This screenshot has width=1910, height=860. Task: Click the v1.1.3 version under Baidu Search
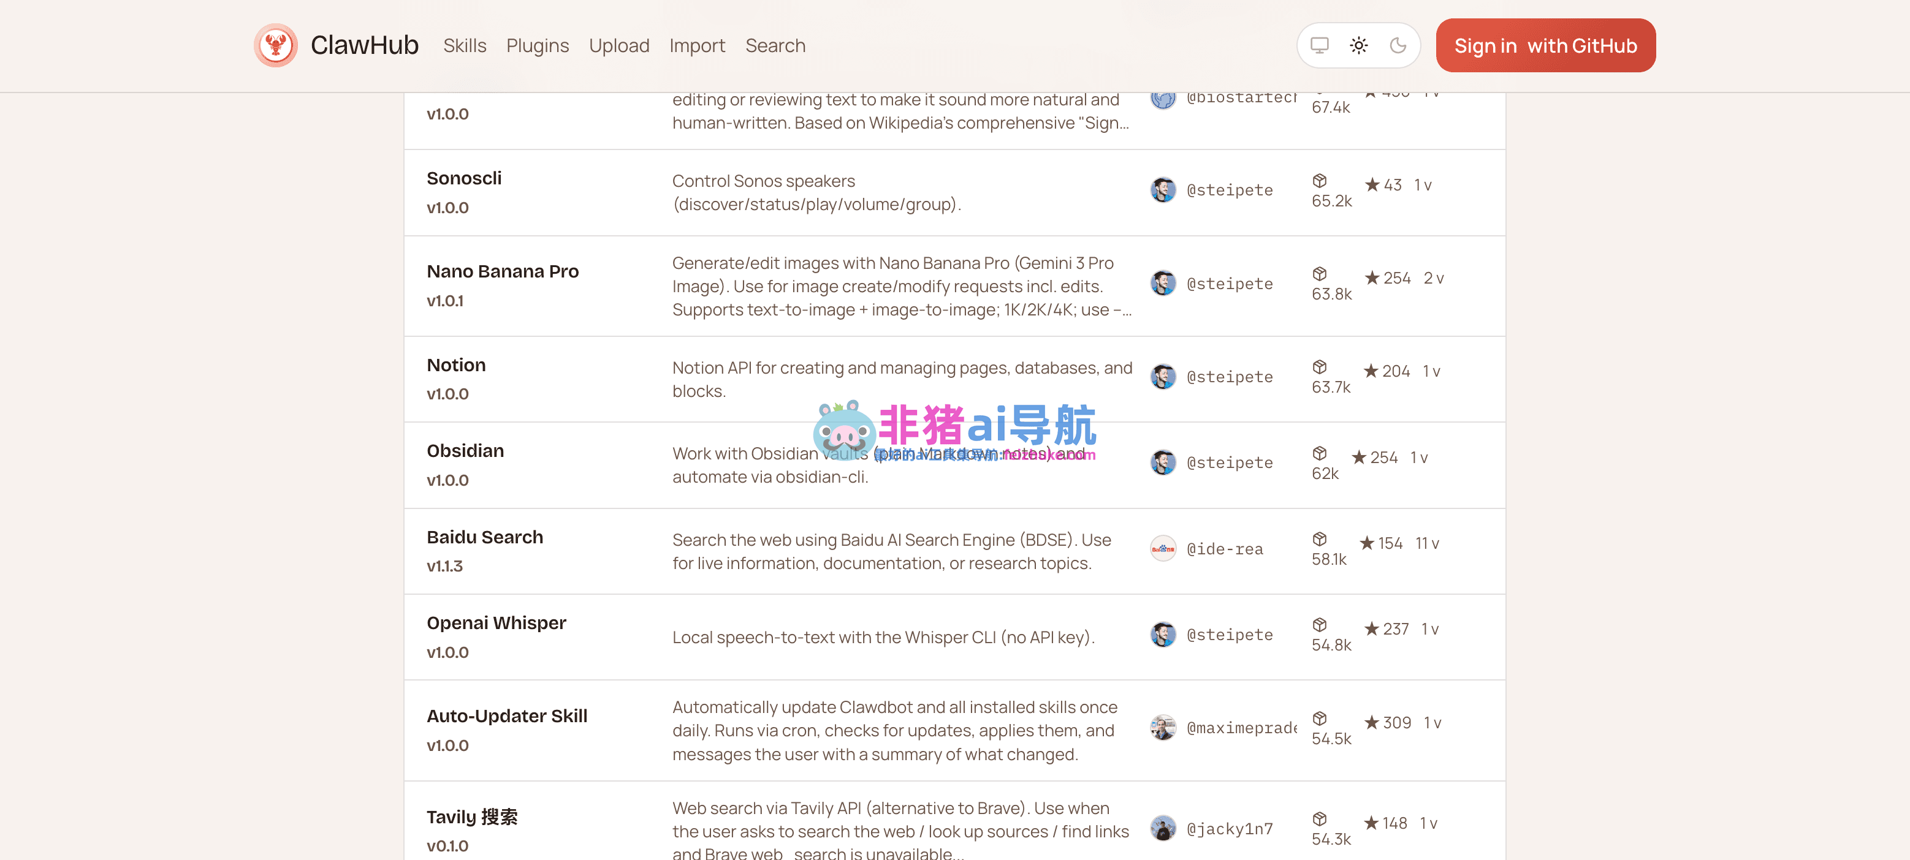(444, 567)
